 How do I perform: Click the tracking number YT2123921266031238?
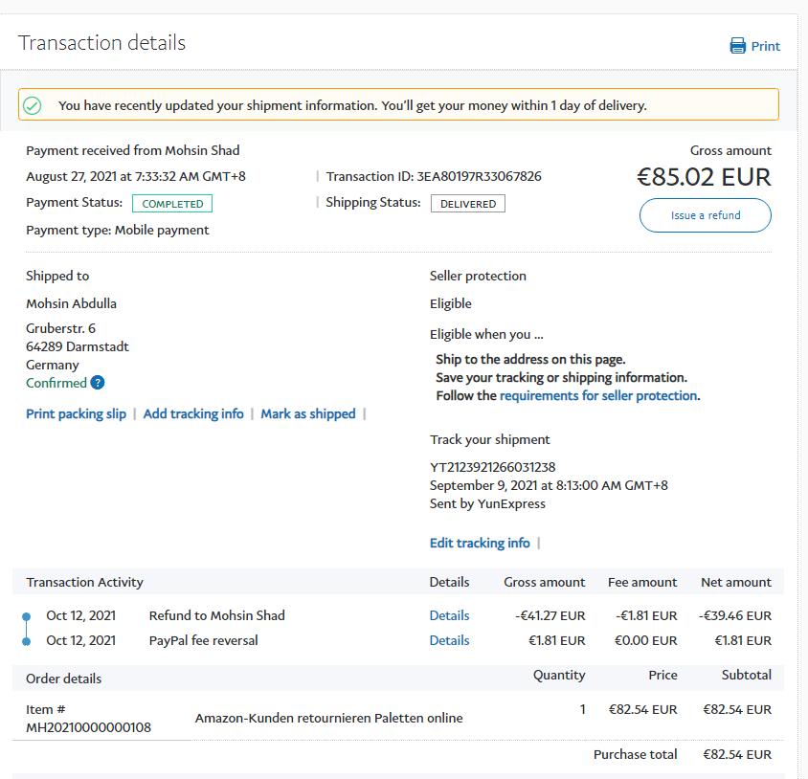pyautogui.click(x=492, y=467)
